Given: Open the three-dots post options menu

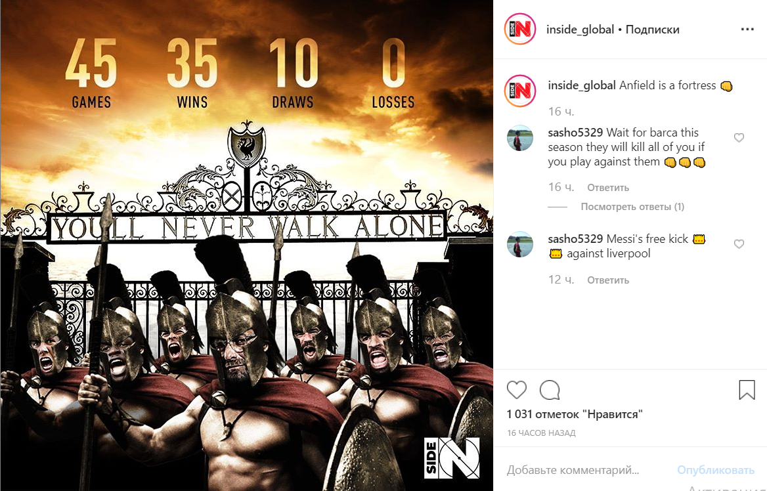Looking at the screenshot, I should (x=747, y=30).
